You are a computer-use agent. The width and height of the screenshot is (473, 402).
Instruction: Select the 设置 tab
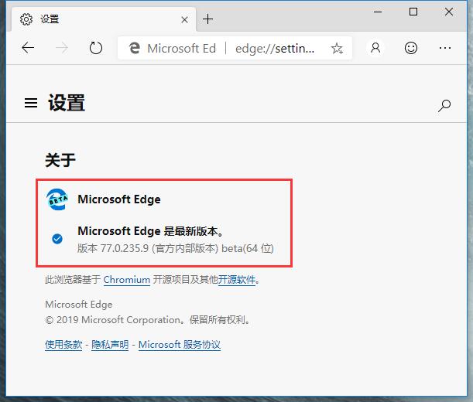(x=104, y=19)
